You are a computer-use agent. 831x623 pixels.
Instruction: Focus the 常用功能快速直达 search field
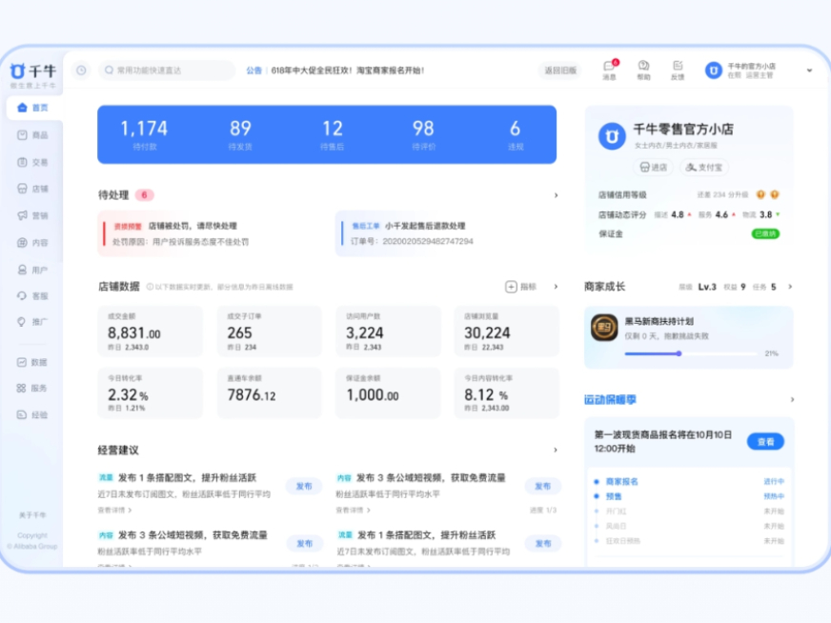point(167,70)
